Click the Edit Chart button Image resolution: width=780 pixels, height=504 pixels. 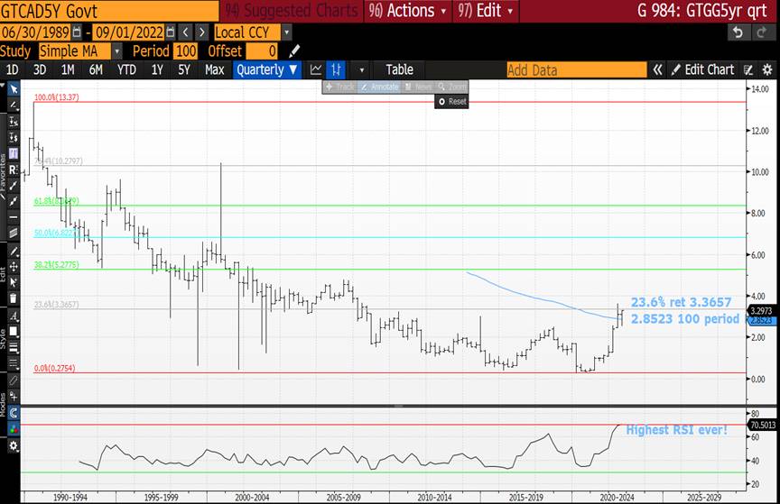[702, 69]
